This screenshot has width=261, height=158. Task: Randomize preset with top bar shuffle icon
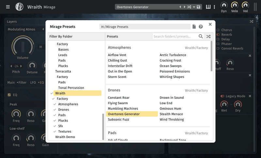(x=189, y=7)
